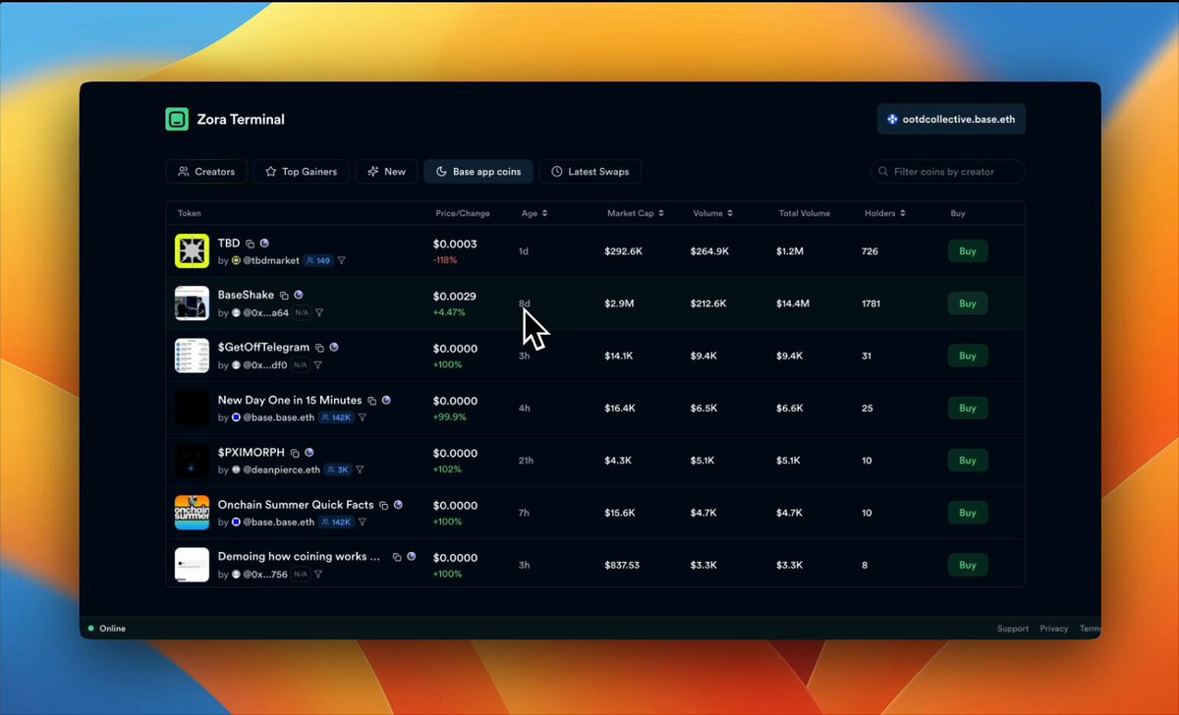Click the Online status indicator
Viewport: 1179px width, 715px height.
pyautogui.click(x=107, y=629)
